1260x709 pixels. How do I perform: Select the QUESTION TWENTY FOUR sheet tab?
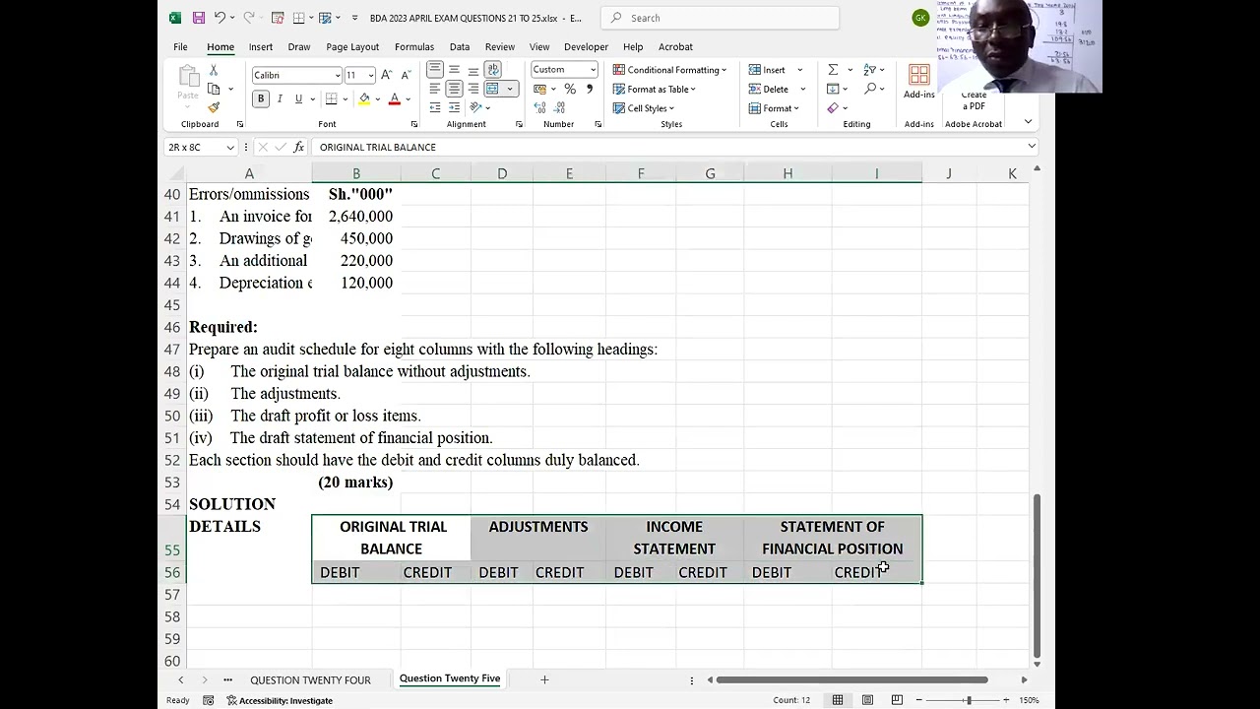[x=310, y=679]
